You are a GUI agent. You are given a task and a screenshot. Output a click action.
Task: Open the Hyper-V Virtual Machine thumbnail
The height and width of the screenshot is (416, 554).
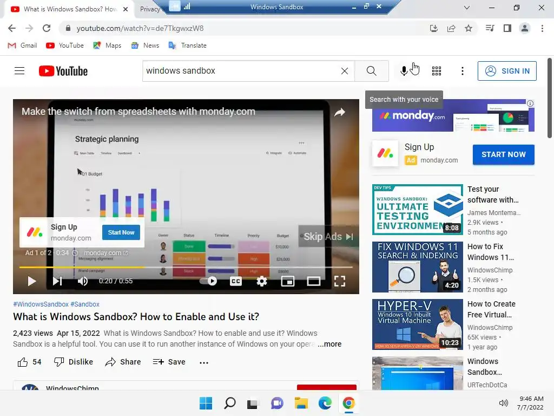coord(417,324)
